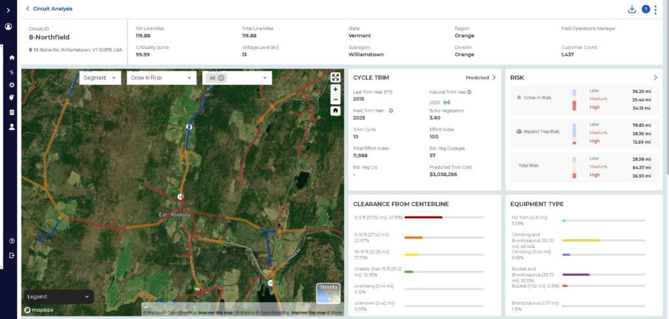The image size is (669, 319).
Task: Open the reports document icon in sidebar
Action: (12, 112)
